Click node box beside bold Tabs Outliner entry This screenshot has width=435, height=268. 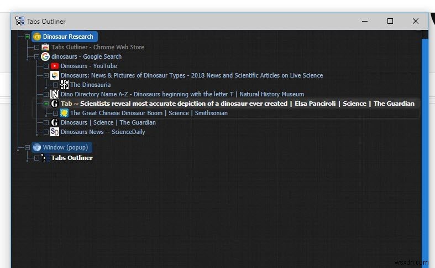click(x=36, y=158)
